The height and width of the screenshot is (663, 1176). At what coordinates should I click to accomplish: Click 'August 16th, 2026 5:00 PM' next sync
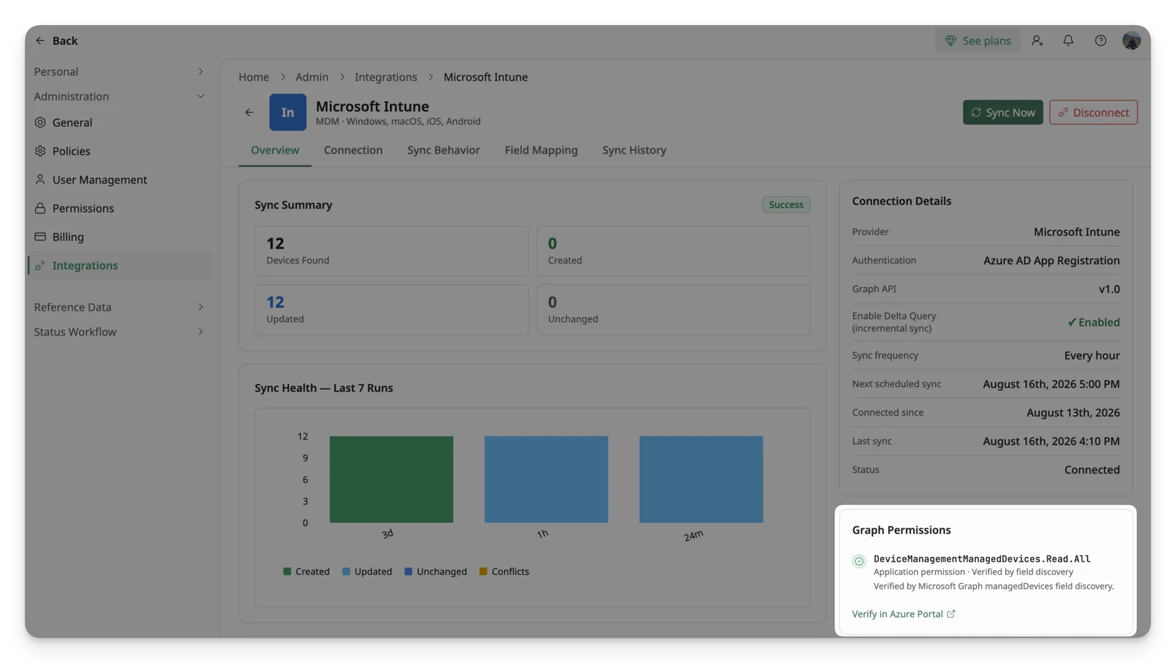point(1051,384)
